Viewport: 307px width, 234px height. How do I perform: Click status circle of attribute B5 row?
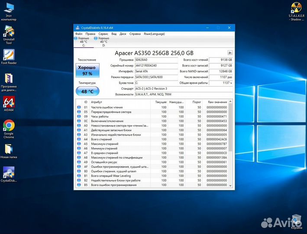79,185
